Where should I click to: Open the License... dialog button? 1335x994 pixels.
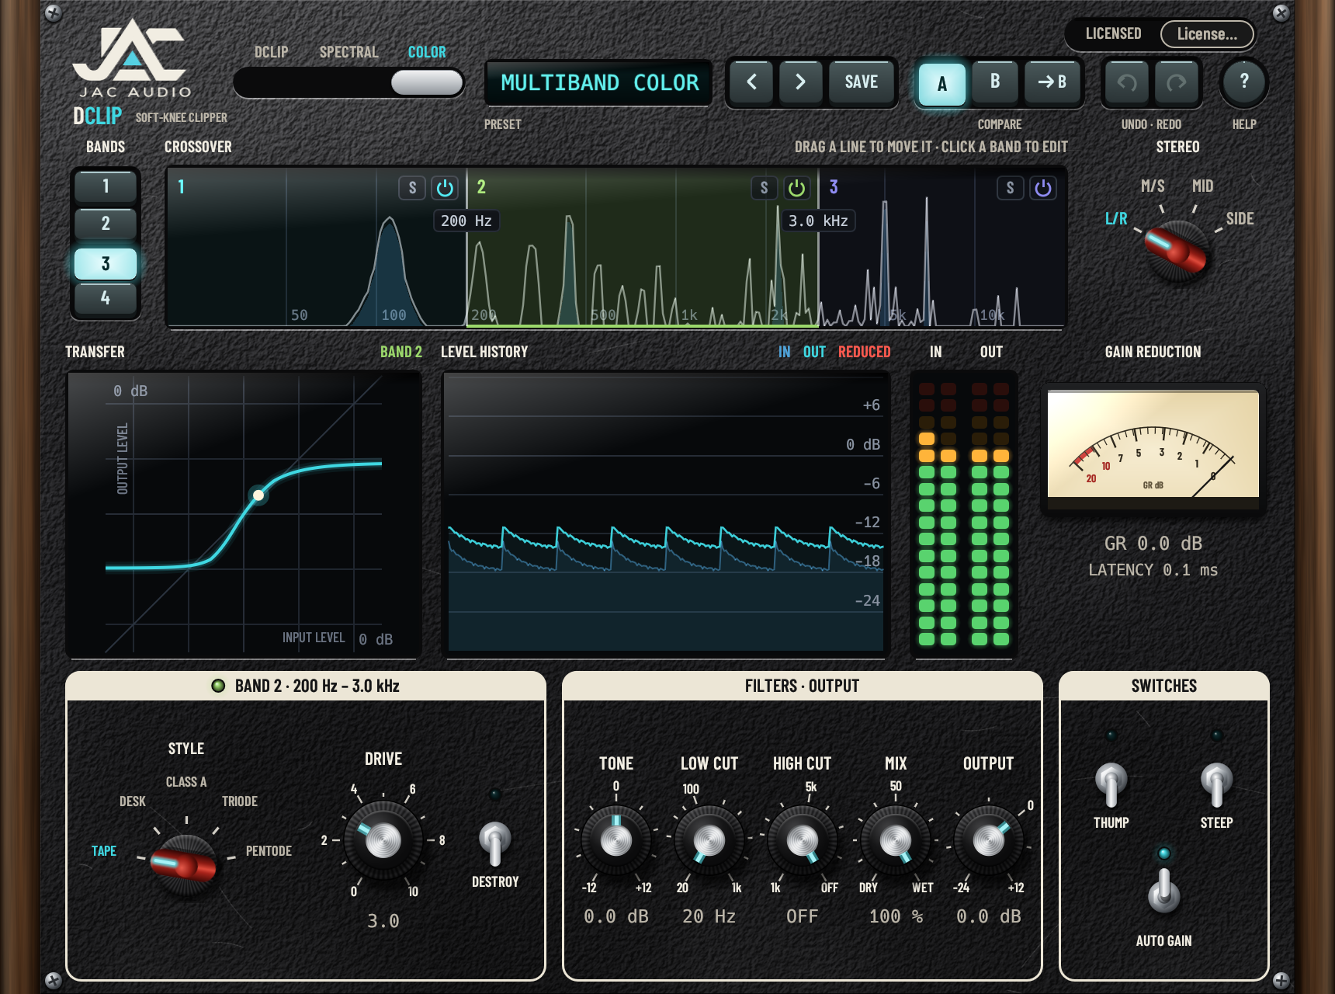click(x=1207, y=34)
